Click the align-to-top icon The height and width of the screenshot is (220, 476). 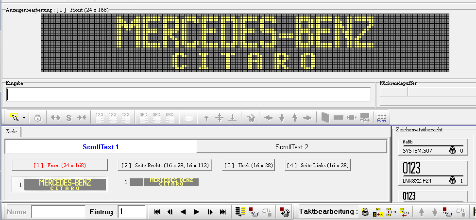[x=206, y=118]
